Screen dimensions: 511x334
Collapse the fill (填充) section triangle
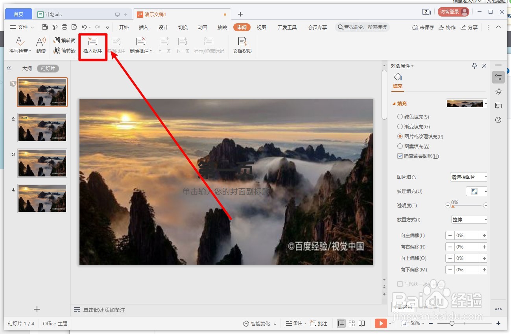(x=394, y=104)
